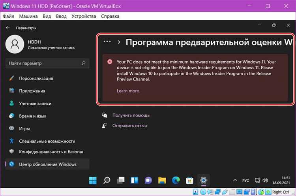Click the Right Ctrl host key label
Screen dimensions: 296x196
[x=281, y=192]
